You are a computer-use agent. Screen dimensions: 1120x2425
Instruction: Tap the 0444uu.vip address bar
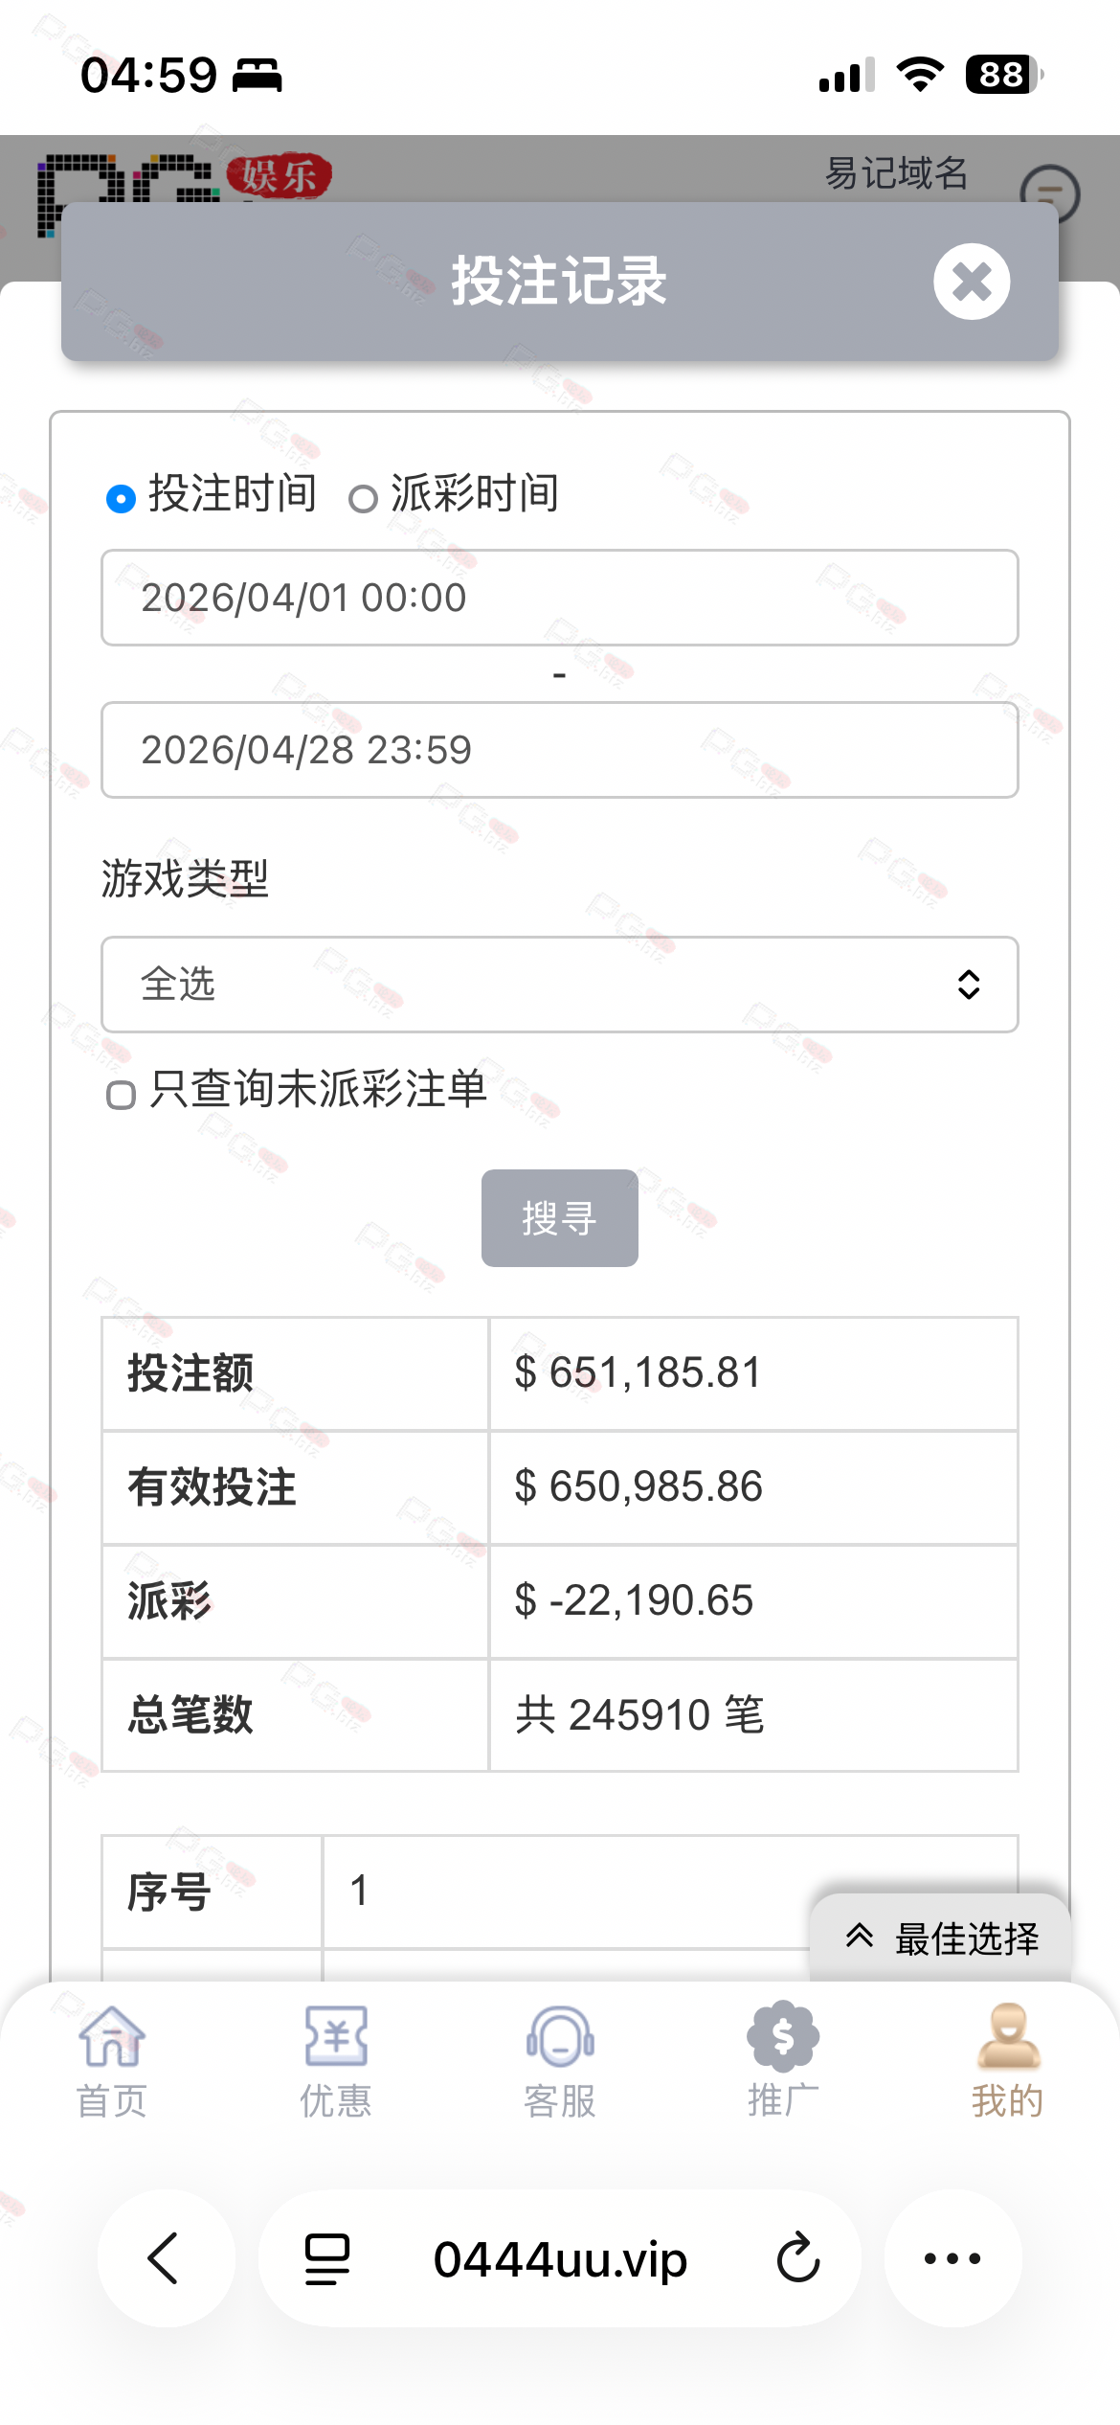click(x=560, y=2258)
